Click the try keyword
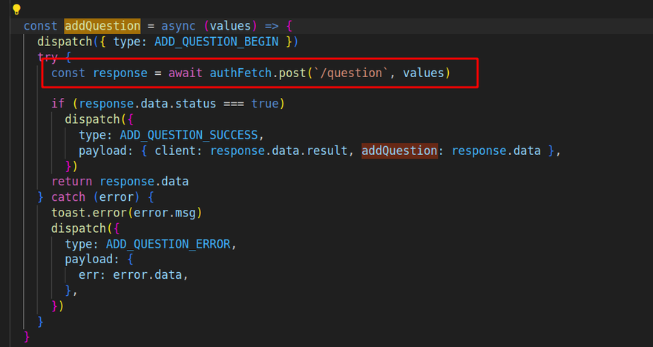The image size is (653, 347). [47, 57]
